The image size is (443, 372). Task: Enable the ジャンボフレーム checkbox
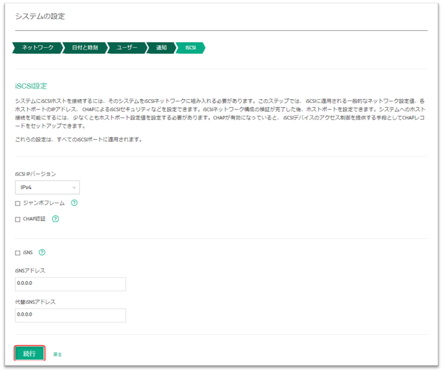point(18,203)
